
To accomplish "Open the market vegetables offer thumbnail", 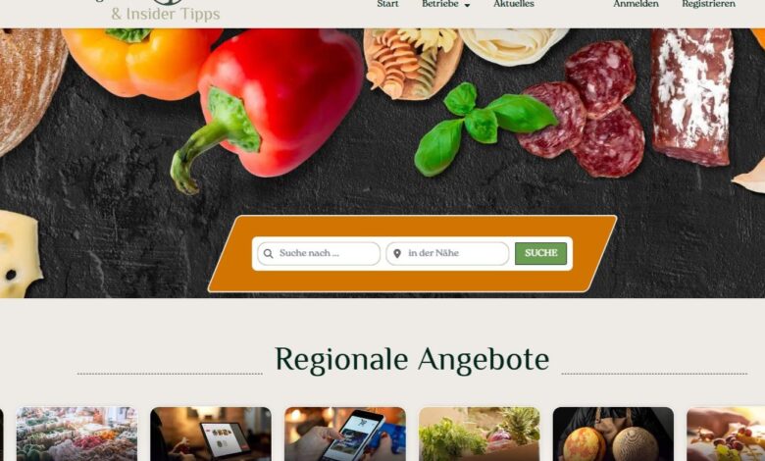I will click(x=77, y=435).
